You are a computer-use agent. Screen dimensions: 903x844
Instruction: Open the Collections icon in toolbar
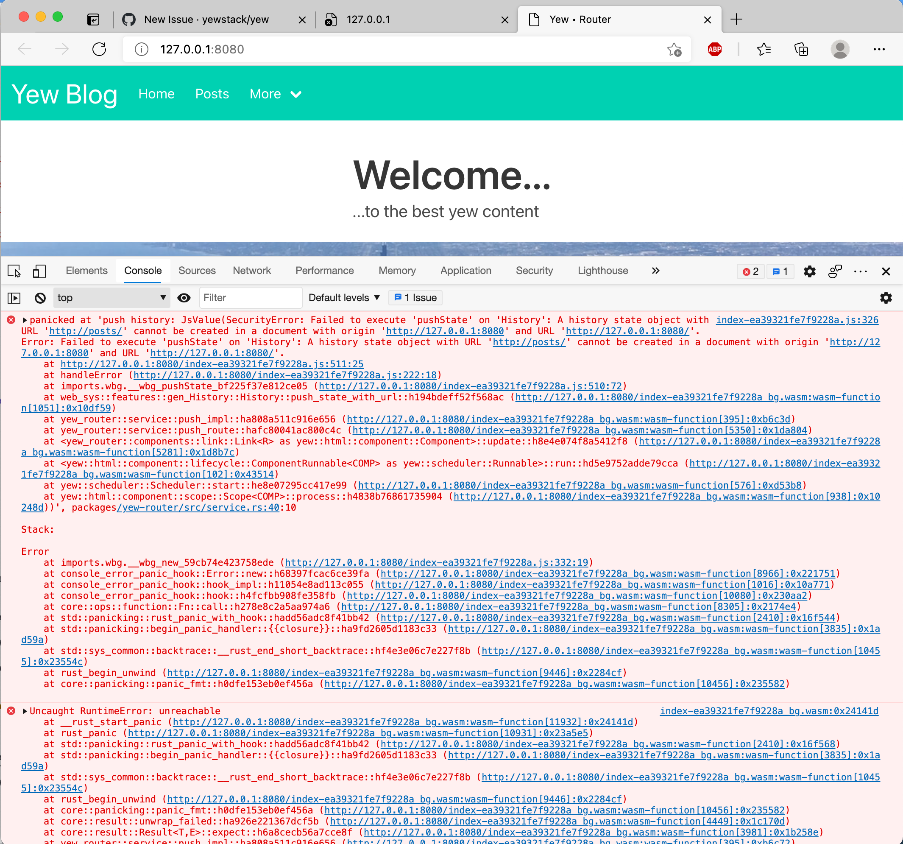click(801, 49)
